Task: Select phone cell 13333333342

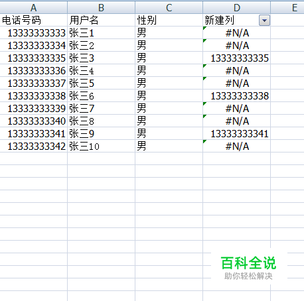Action: click(x=34, y=147)
